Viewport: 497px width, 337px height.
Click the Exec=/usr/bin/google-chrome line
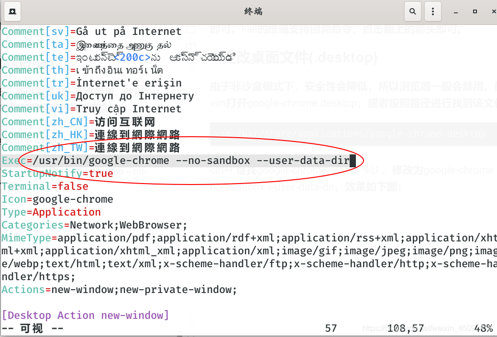coord(178,161)
